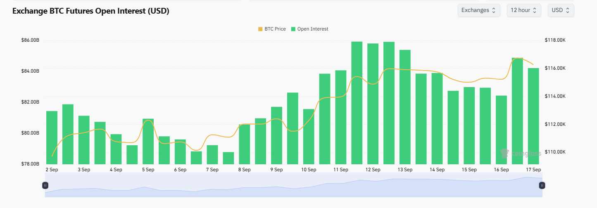Click the Open Interest bar above 7 Sep
This screenshot has width=597, height=208.
pos(212,154)
